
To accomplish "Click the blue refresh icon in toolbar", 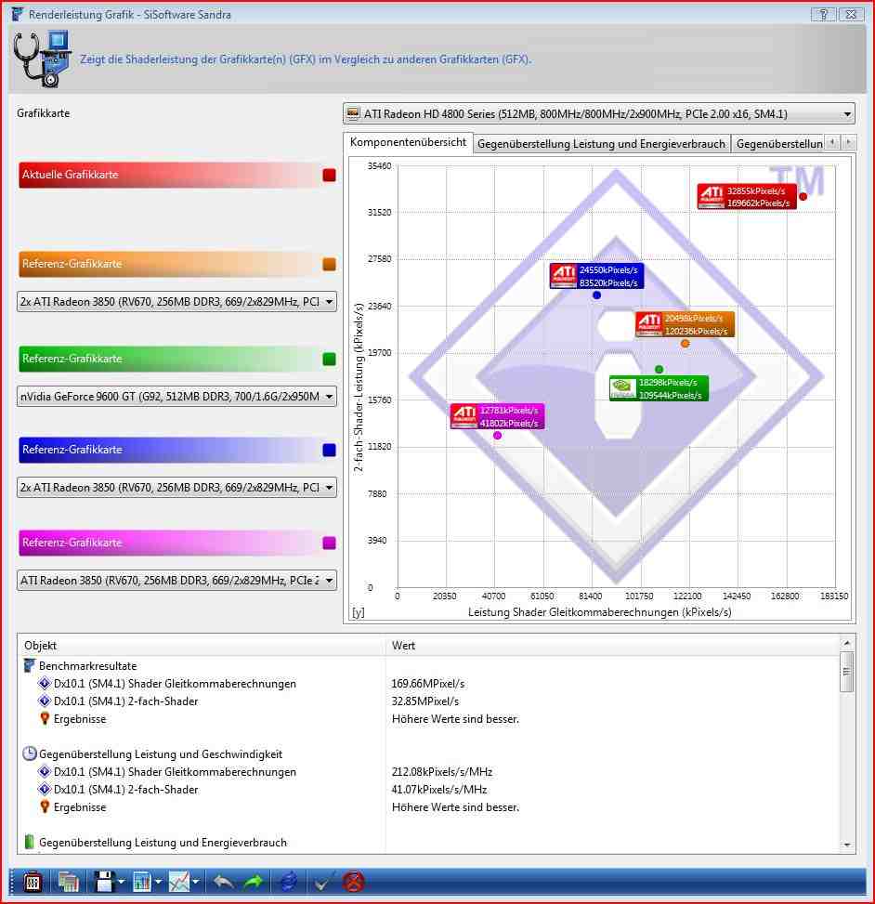I will coord(288,882).
